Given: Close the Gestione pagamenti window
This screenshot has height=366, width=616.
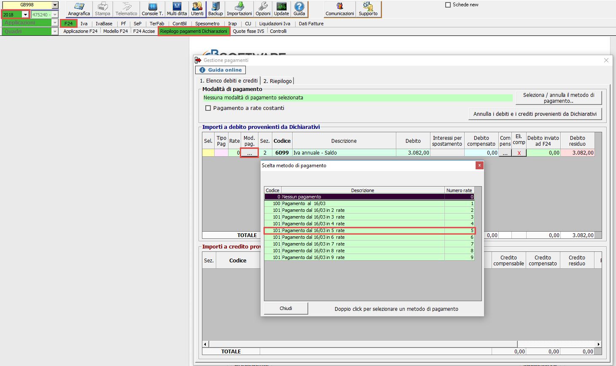Looking at the screenshot, I should (606, 60).
